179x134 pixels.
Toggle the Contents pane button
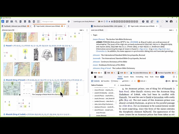tap(95, 81)
